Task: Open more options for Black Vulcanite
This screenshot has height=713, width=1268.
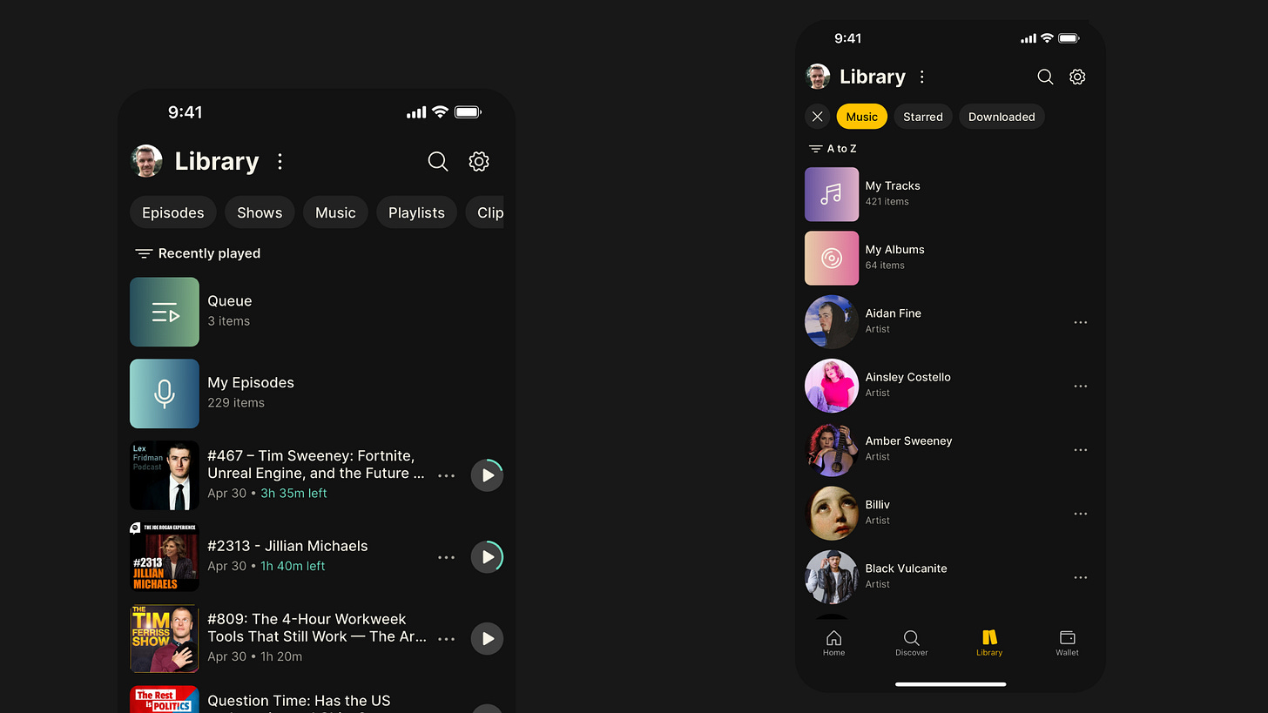Action: pyautogui.click(x=1081, y=577)
